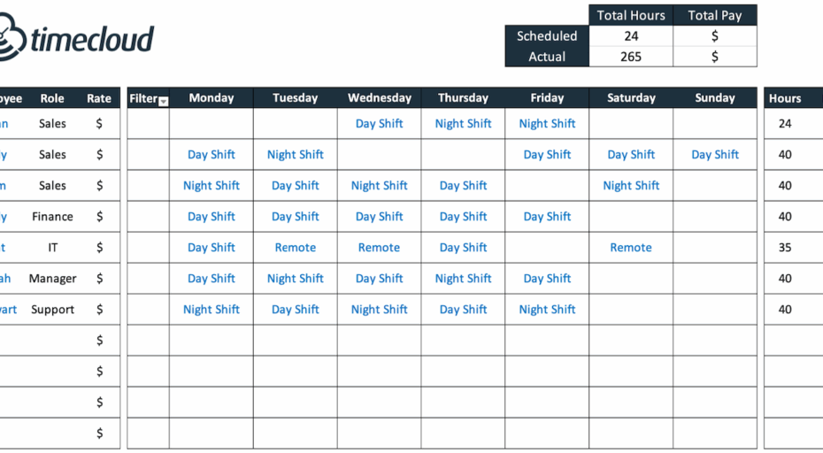Image resolution: width=823 pixels, height=453 pixels.
Task: Click the Day Shift cell under Sunday
Action: click(x=715, y=155)
